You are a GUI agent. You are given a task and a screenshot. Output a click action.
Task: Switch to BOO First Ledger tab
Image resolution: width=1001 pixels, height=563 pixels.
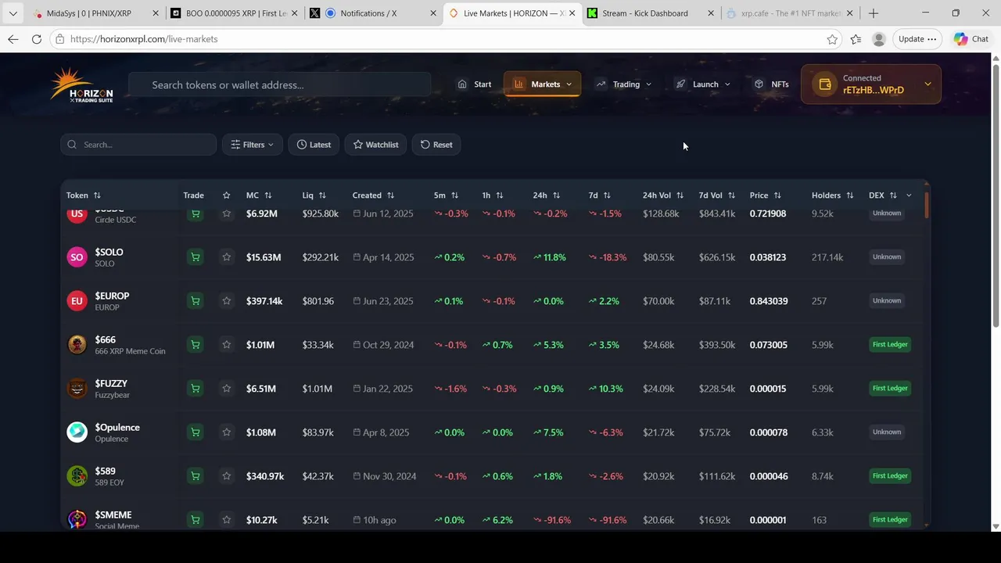point(235,13)
